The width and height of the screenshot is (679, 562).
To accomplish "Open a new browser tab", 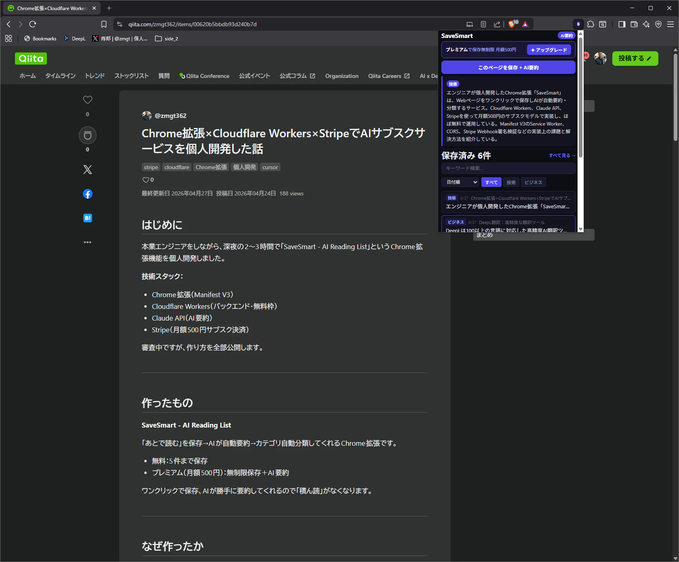I will point(109,8).
